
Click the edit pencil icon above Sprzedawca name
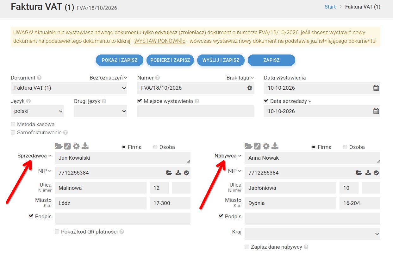click(67, 146)
